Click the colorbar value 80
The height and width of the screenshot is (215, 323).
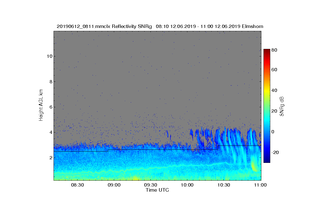click(274, 50)
